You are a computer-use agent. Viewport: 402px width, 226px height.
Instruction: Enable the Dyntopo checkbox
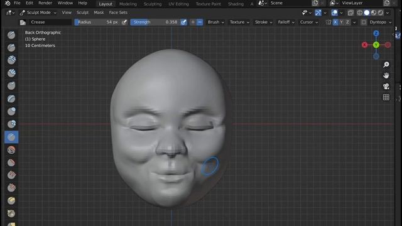[364, 23]
